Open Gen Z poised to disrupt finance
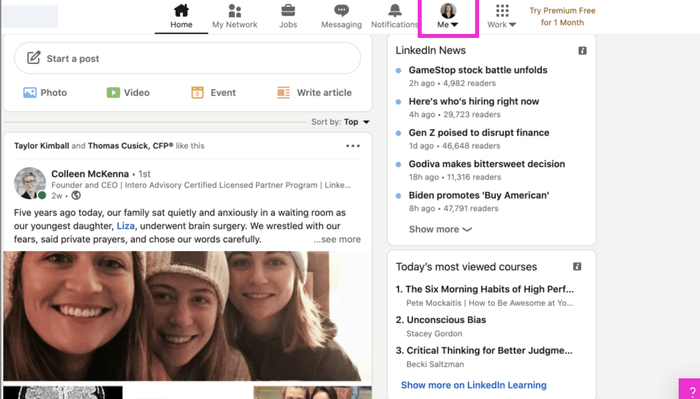Image resolution: width=700 pixels, height=399 pixels. tap(479, 133)
